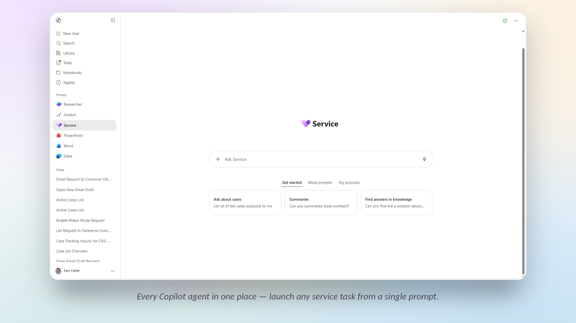Select Search label in sidebar
Viewport: 576px width, 323px height.
tap(69, 43)
